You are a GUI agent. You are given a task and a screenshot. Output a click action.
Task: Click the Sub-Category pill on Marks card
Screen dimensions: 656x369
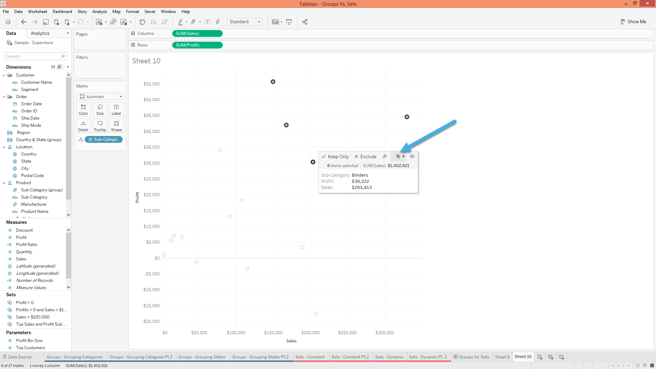point(104,139)
